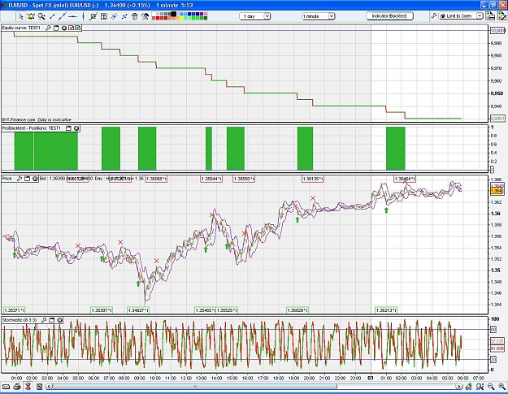
Task: Click the horizontal scrollbar right arrow
Action: 459,387
